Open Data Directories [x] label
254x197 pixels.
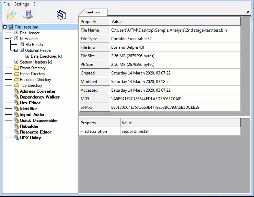46,56
